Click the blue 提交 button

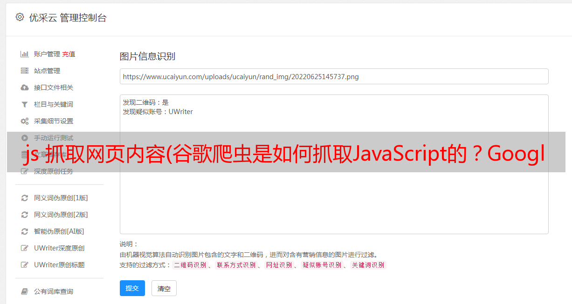(x=132, y=288)
